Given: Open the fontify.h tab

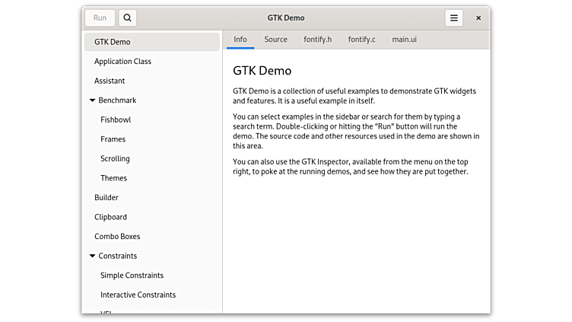Looking at the screenshot, I should [x=317, y=40].
